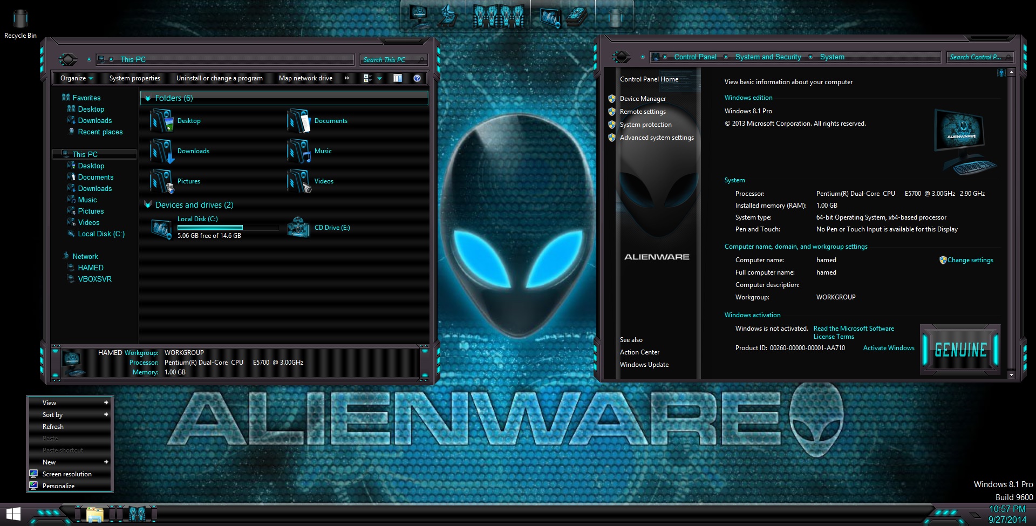Collapse the Devices and drives group
The height and width of the screenshot is (526, 1036).
point(148,205)
